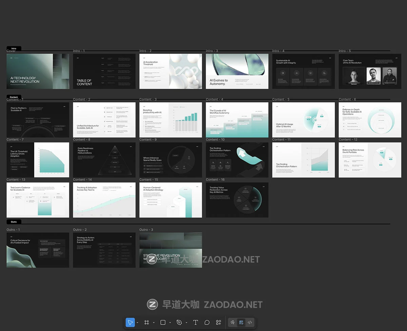The image size is (407, 331).
Task: Select the Table of Content slide
Action: (x=104, y=71)
